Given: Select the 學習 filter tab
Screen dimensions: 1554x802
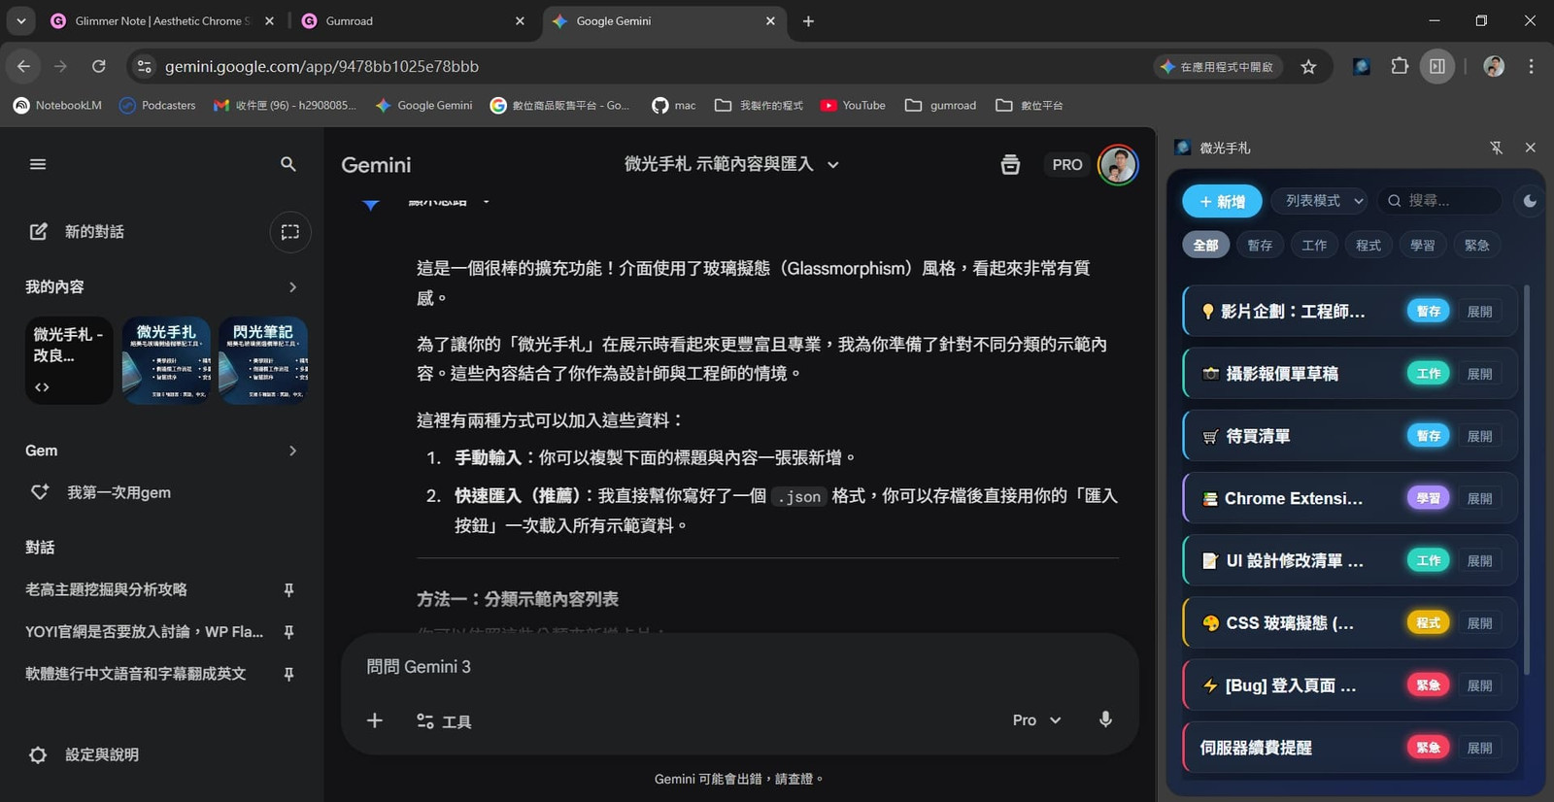Looking at the screenshot, I should coord(1423,245).
